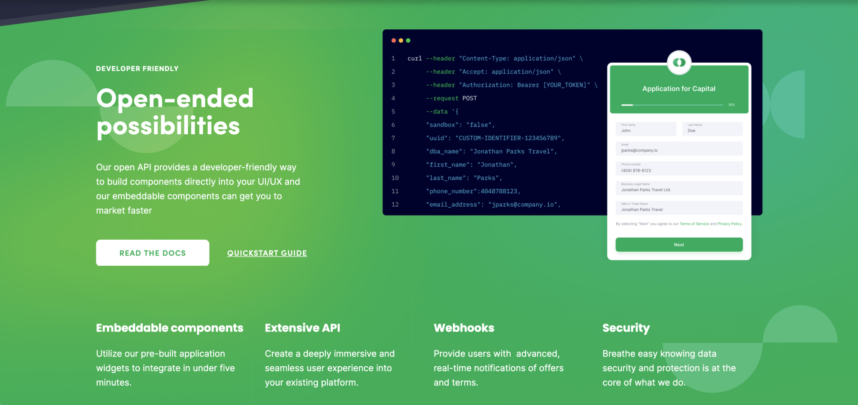Click the Accept application/json header line

click(x=493, y=72)
